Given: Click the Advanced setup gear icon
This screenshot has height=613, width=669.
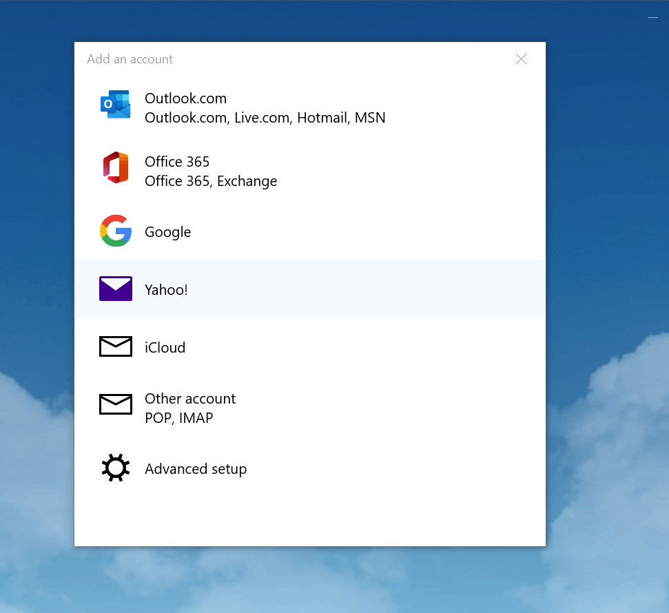Looking at the screenshot, I should [116, 468].
